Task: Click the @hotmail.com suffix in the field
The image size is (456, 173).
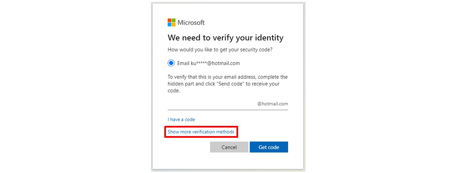Action: [x=273, y=104]
